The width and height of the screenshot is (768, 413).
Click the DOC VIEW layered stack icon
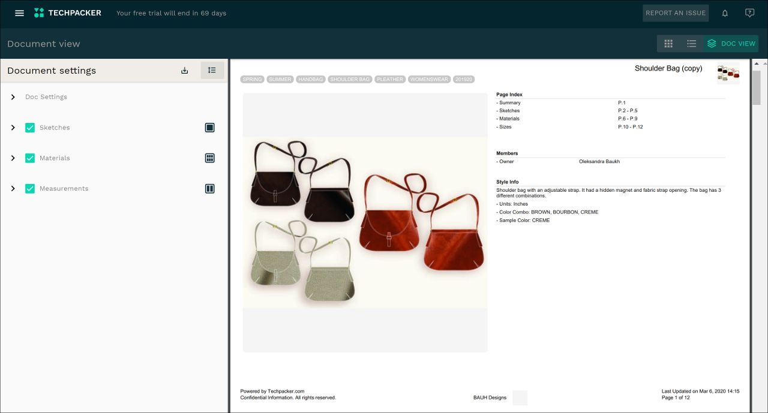712,43
